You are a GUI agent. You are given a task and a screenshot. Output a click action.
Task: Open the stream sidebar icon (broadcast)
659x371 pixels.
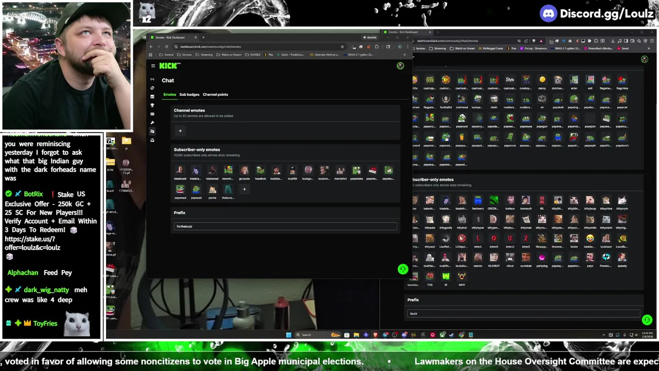152,79
